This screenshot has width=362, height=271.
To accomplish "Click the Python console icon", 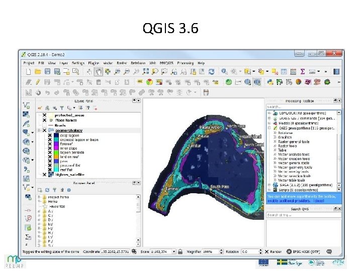I will [270, 82].
